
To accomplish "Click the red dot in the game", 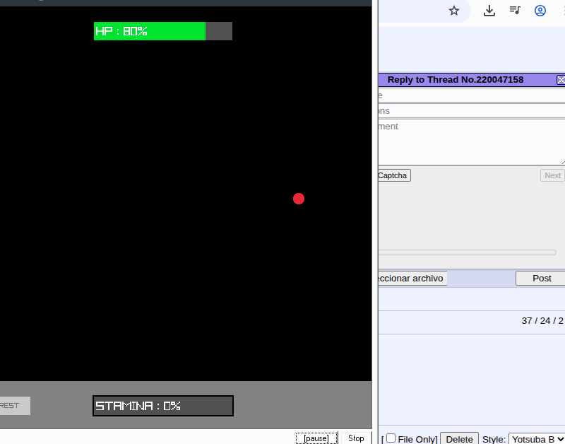I will [x=299, y=199].
